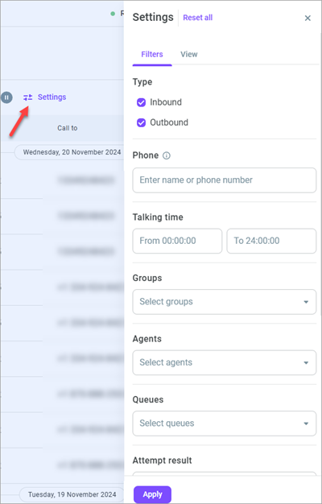Open the Select queues dropdown

pyautogui.click(x=225, y=423)
